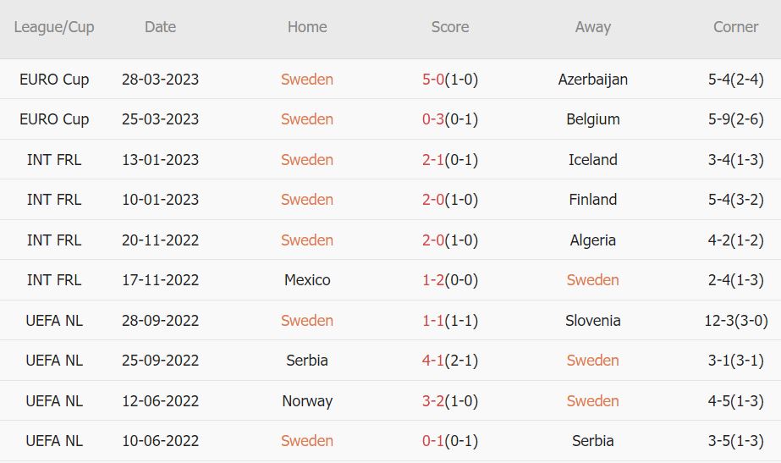The height and width of the screenshot is (463, 781).
Task: Select the Algeria team name
Action: pos(593,240)
